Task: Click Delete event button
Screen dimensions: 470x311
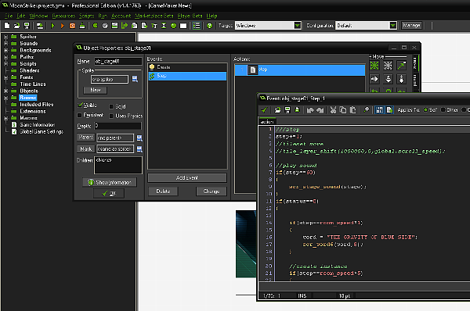Action: point(163,191)
